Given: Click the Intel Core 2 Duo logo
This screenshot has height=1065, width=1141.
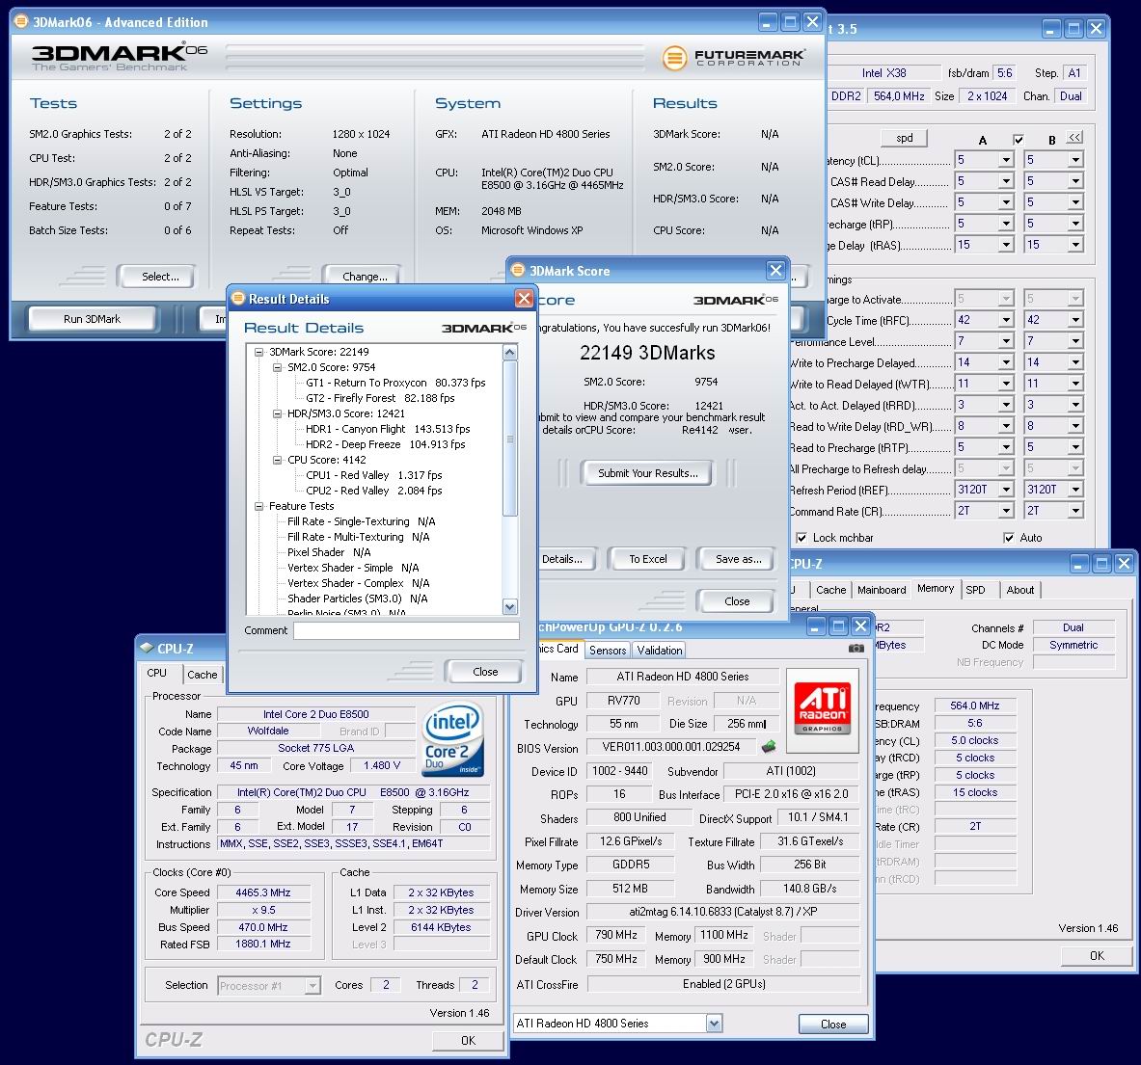Looking at the screenshot, I should click(x=452, y=738).
